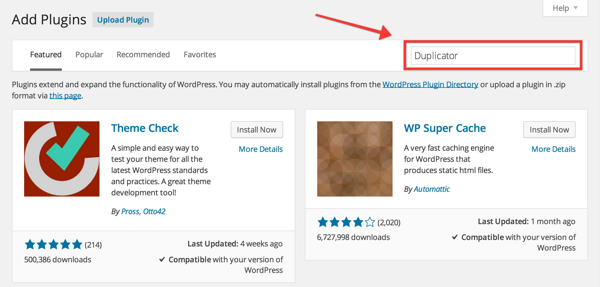Screen dimensions: 600x287
Task: Open the Automattic author link
Action: [x=432, y=189]
